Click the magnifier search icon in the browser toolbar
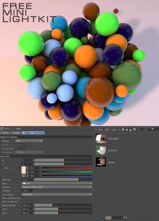 pos(153,129)
